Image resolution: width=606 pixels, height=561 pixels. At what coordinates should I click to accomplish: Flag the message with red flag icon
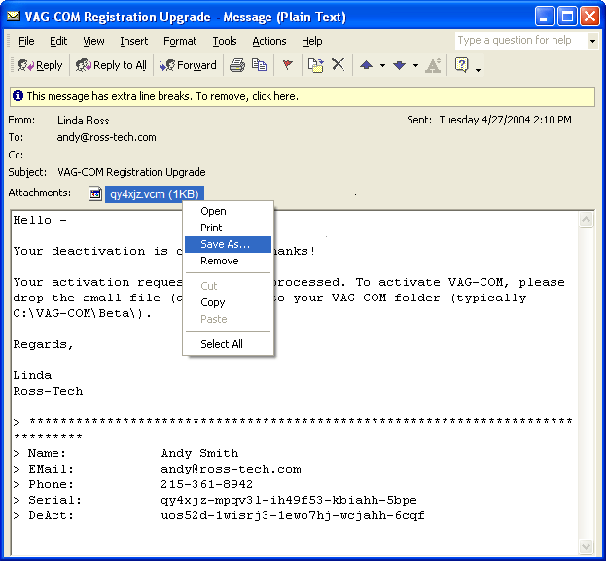287,65
